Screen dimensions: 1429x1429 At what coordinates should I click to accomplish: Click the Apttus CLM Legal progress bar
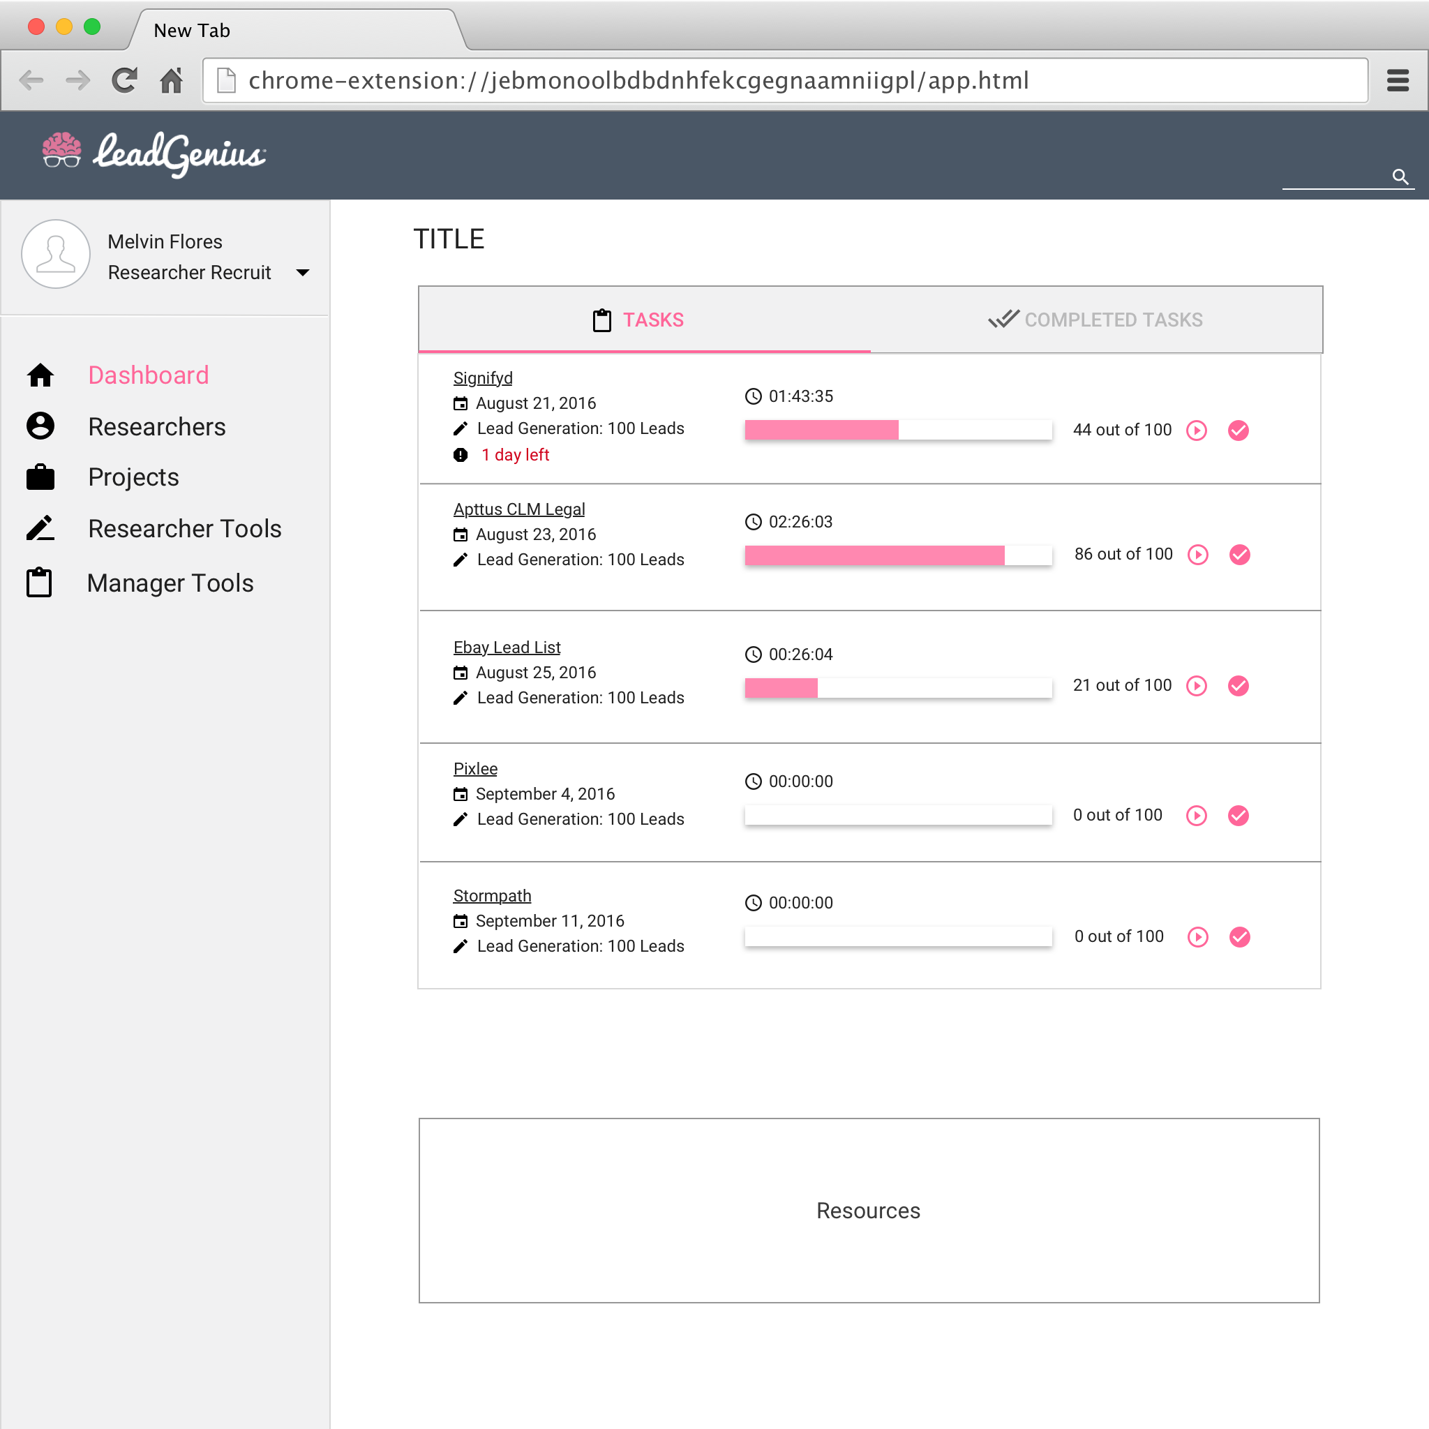tap(898, 555)
